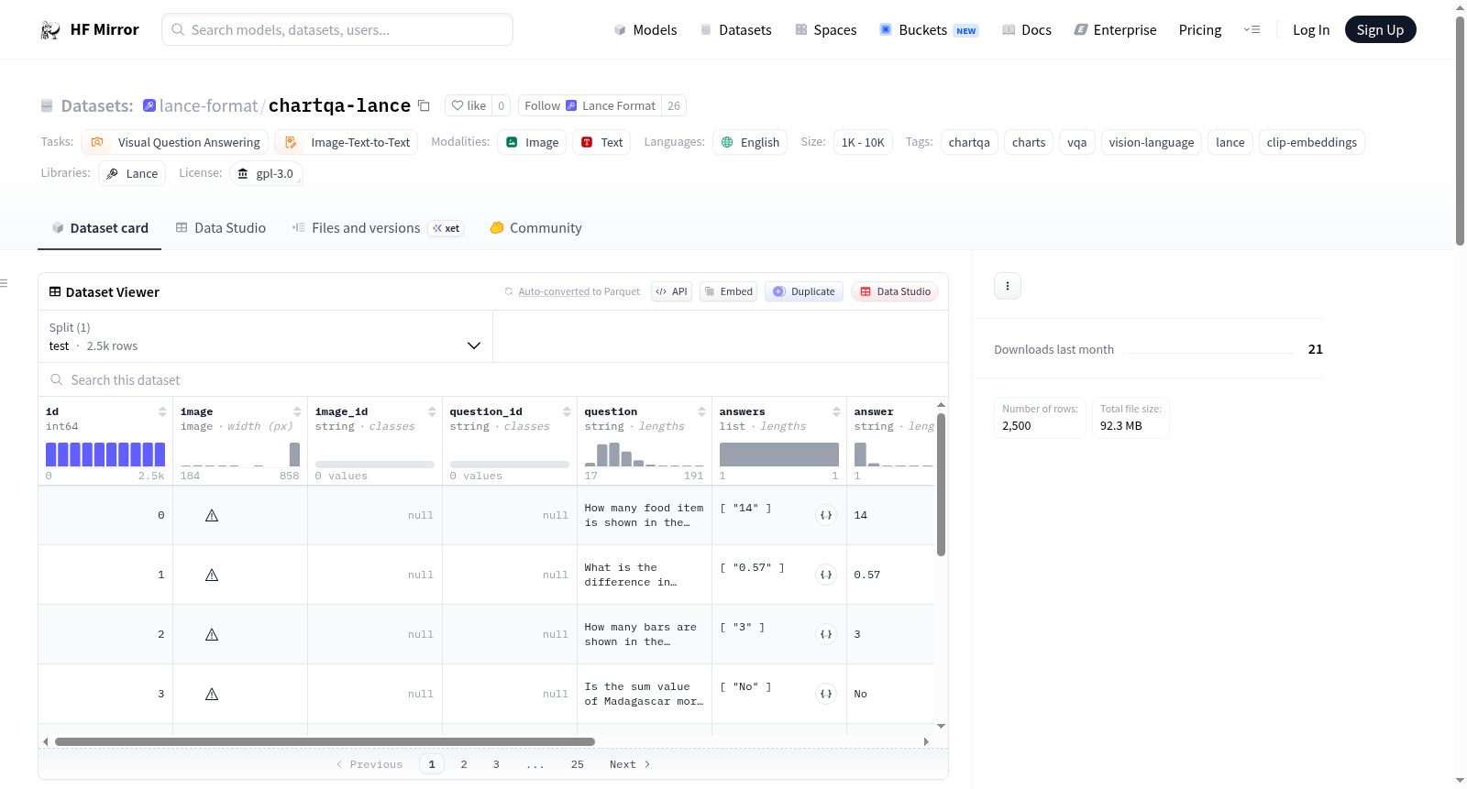Click the magnifier icon in Search this dataset

(57, 380)
